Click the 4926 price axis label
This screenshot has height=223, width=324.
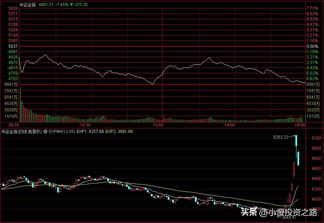click(x=13, y=57)
